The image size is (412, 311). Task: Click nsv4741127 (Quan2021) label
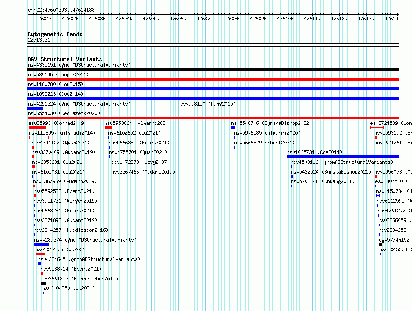pos(61,143)
